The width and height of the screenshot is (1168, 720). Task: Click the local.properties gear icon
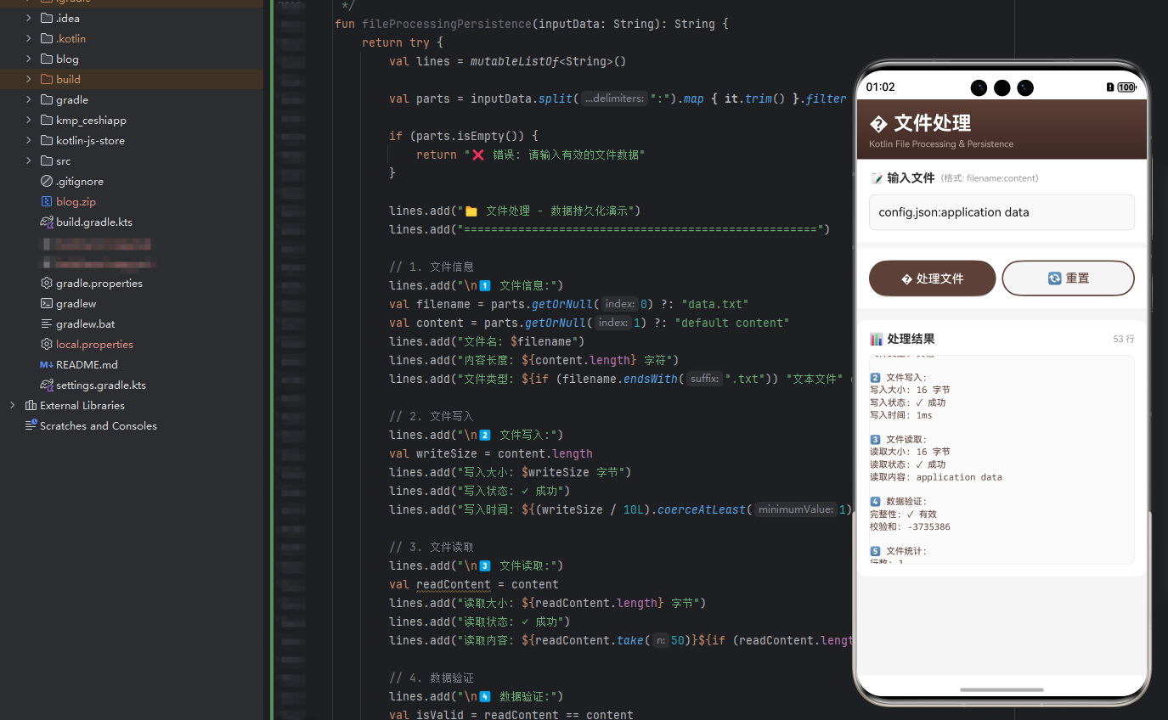click(x=47, y=344)
